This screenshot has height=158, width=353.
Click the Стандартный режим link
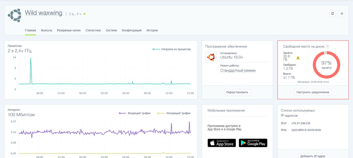pyautogui.click(x=238, y=70)
